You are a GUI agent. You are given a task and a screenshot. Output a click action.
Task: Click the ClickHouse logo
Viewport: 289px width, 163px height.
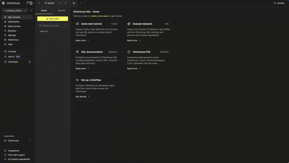(11, 3)
